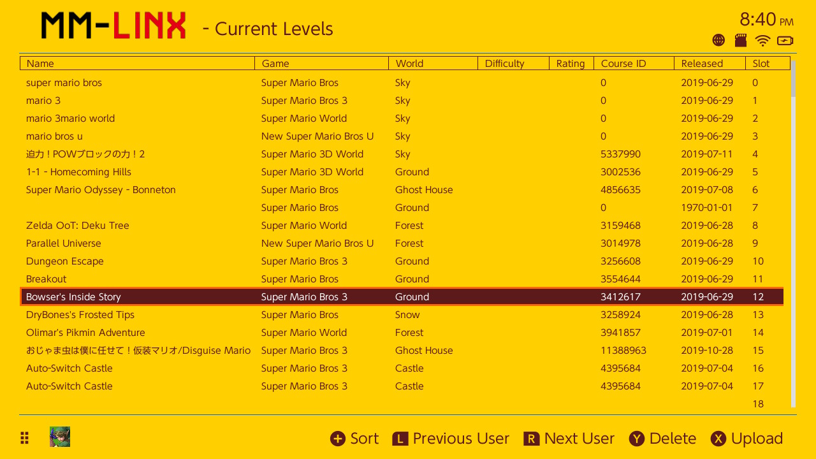Select highlighted 'Bowser's Inside Story' row
Viewport: 816px width, 459px height.
(402, 296)
